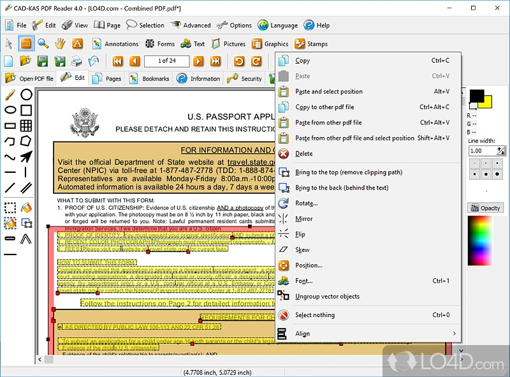Open the Forms toolbar

click(160, 43)
